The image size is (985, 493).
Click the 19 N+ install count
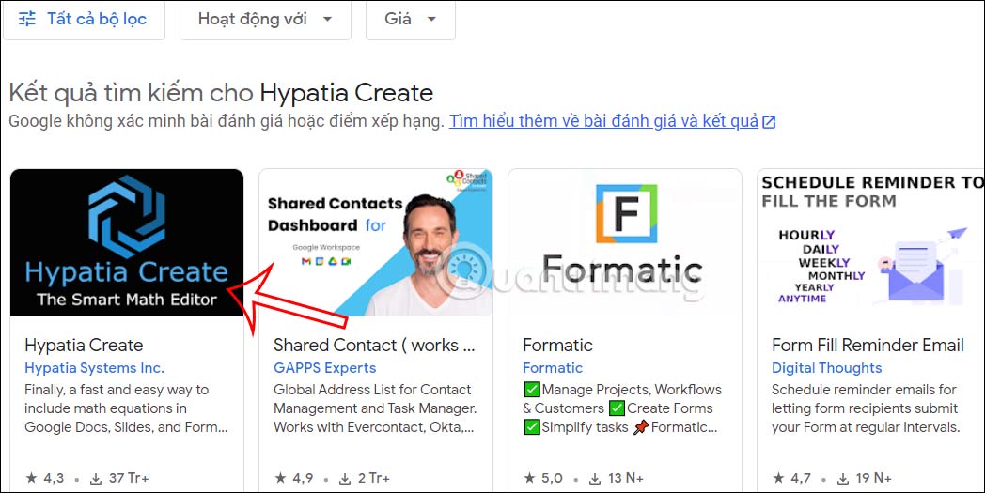tap(874, 478)
